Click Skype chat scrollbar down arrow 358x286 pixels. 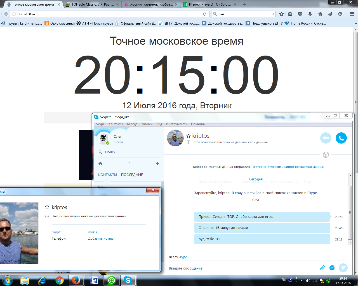tap(350, 242)
